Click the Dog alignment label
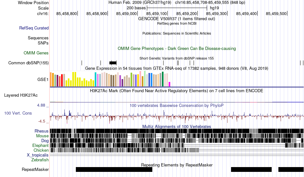The width and height of the screenshot is (304, 177). [45, 141]
